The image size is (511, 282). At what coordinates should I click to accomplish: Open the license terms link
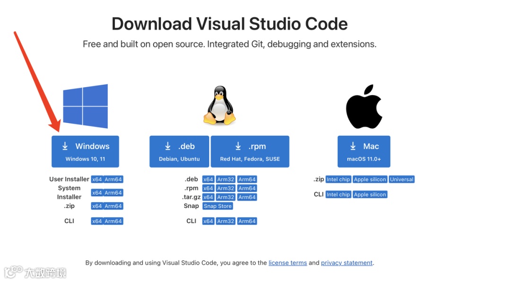pos(288,263)
